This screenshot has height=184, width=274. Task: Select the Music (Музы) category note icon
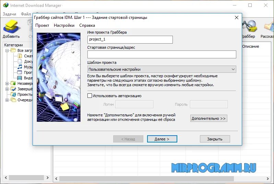tap(20, 67)
